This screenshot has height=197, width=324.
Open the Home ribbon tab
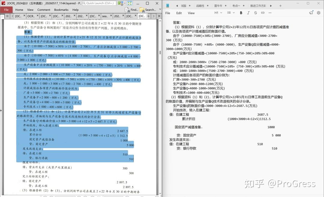pyautogui.click(x=19, y=10)
